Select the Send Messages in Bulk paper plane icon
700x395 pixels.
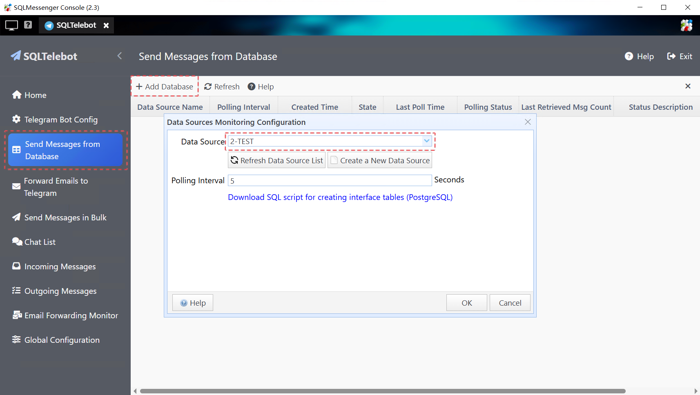tap(16, 217)
